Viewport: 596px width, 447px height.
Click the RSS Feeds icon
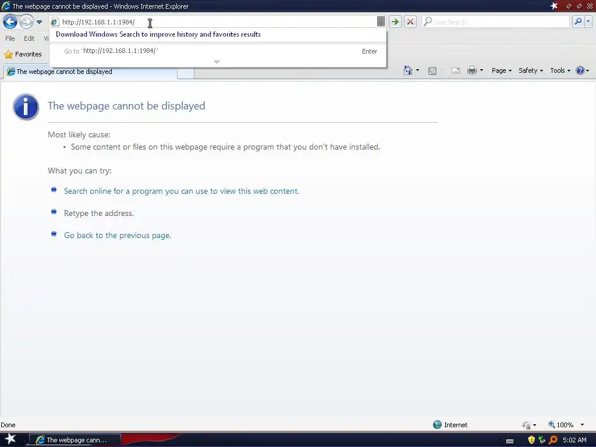tap(432, 70)
